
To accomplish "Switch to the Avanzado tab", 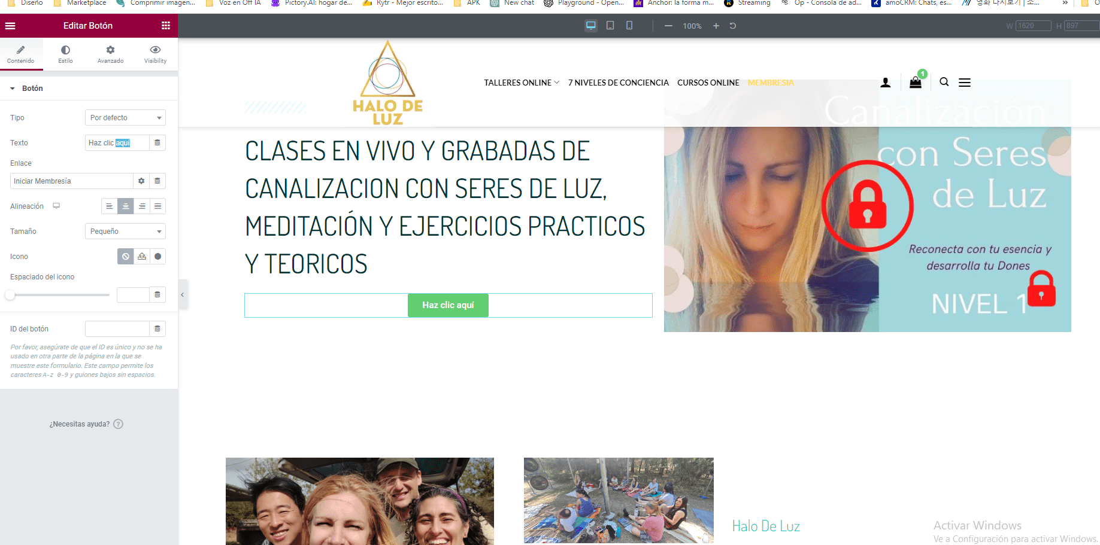I will 111,54.
